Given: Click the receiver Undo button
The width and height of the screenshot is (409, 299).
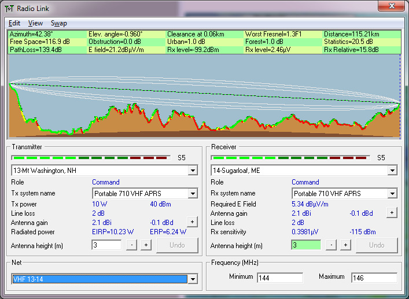Looking at the screenshot, I should pos(377,245).
